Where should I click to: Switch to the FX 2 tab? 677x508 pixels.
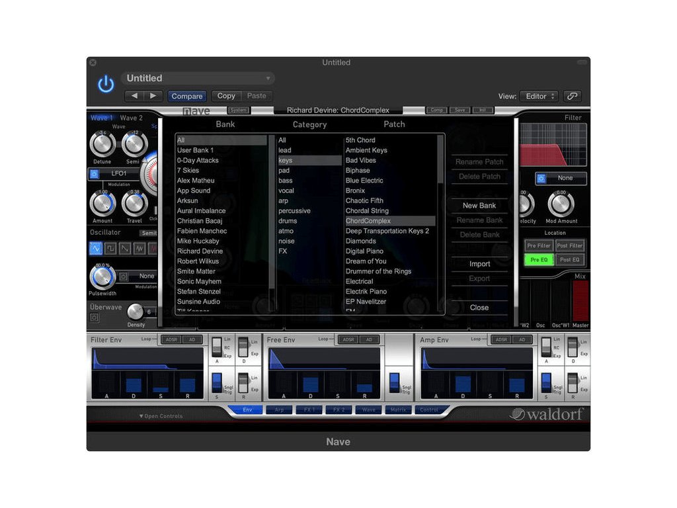pos(338,409)
